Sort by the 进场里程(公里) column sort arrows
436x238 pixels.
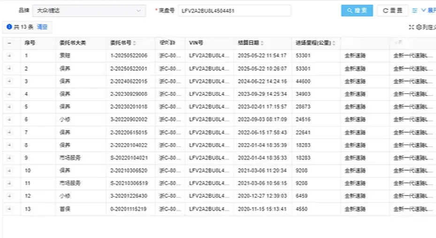click(x=334, y=43)
